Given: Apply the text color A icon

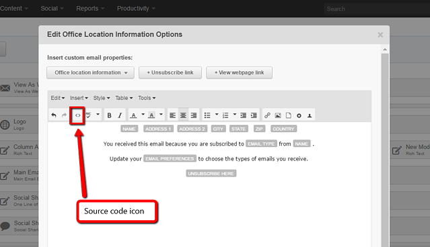Looking at the screenshot, I should 133,115.
